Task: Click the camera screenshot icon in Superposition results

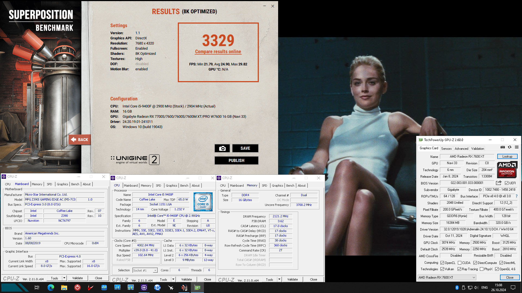Action: point(222,148)
